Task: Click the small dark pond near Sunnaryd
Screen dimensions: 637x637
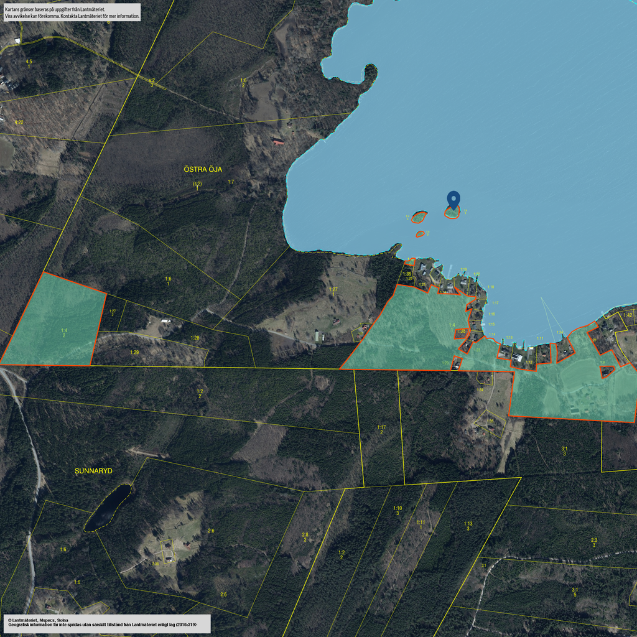Action: [108, 508]
